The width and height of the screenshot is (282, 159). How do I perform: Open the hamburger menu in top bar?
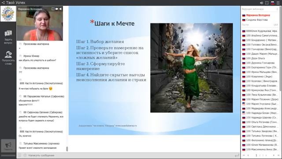click(x=278, y=3)
